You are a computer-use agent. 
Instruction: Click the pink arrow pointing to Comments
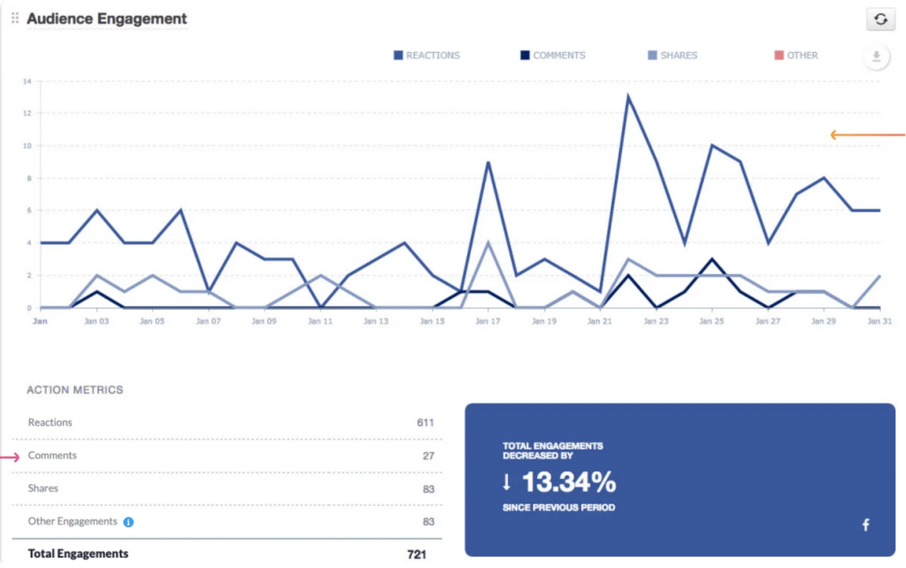pos(10,457)
